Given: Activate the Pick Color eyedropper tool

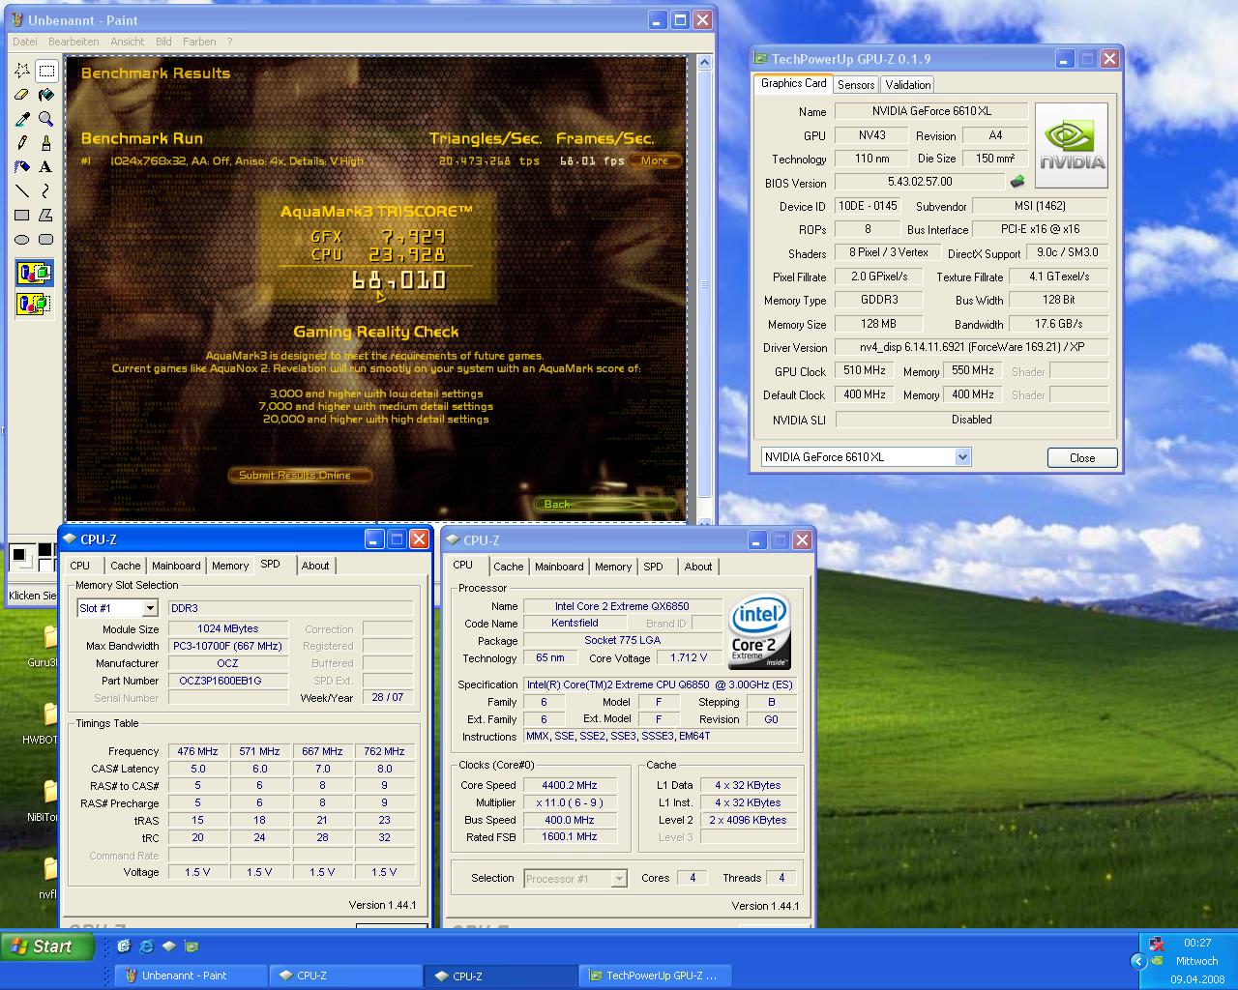Looking at the screenshot, I should (22, 119).
